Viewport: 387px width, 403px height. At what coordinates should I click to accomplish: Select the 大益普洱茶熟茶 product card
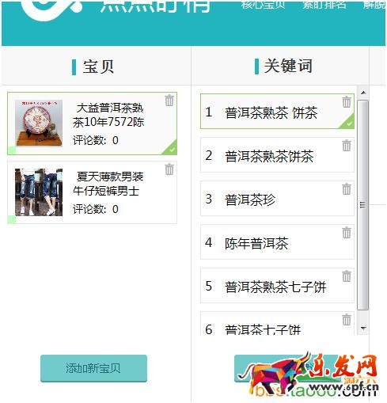click(92, 124)
